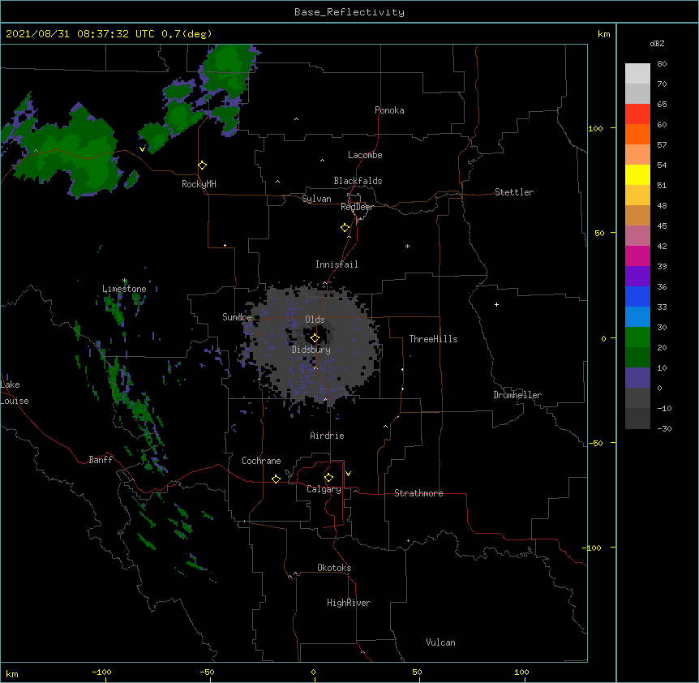Click the Calgary city label
This screenshot has height=683, width=699.
point(324,489)
